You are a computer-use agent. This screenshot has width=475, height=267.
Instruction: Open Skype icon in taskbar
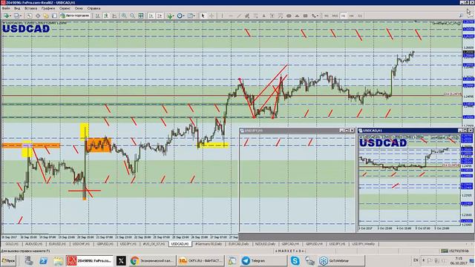point(295,260)
